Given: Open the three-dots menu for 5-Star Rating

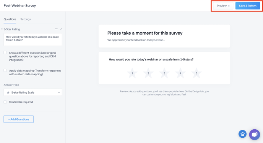Looking at the screenshot, I should click(x=56, y=29).
